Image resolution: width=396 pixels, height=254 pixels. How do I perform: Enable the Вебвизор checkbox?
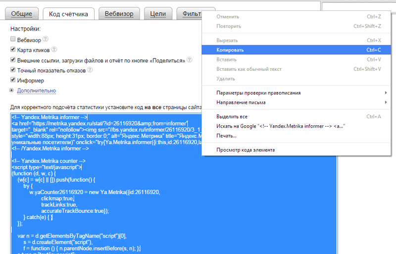[13, 39]
